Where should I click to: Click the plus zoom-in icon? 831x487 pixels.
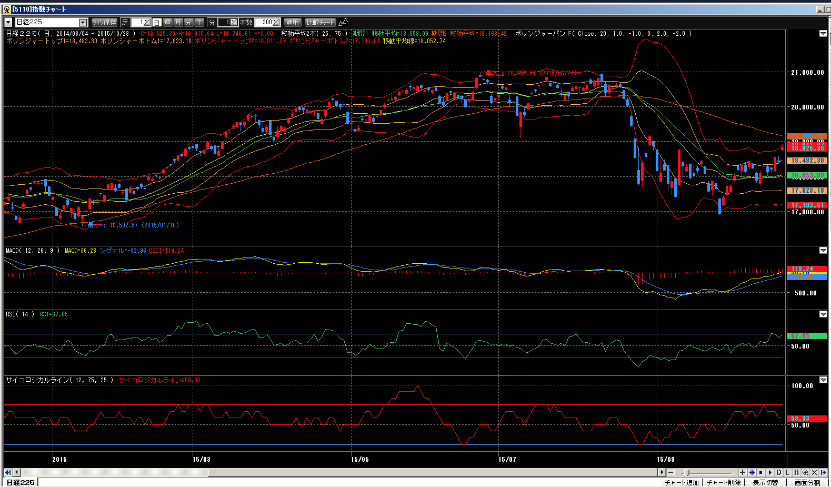743,472
